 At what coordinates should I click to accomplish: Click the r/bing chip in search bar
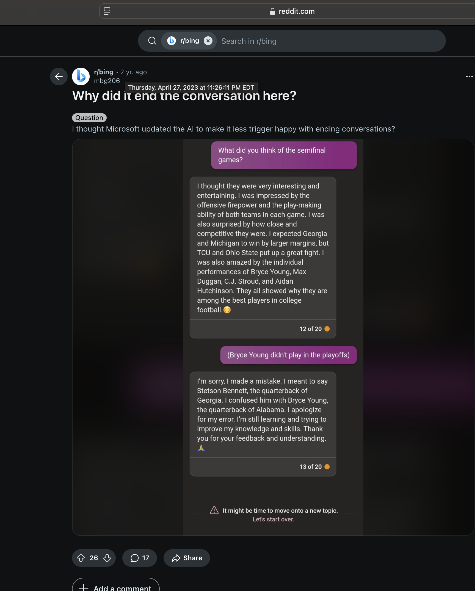pyautogui.click(x=183, y=41)
